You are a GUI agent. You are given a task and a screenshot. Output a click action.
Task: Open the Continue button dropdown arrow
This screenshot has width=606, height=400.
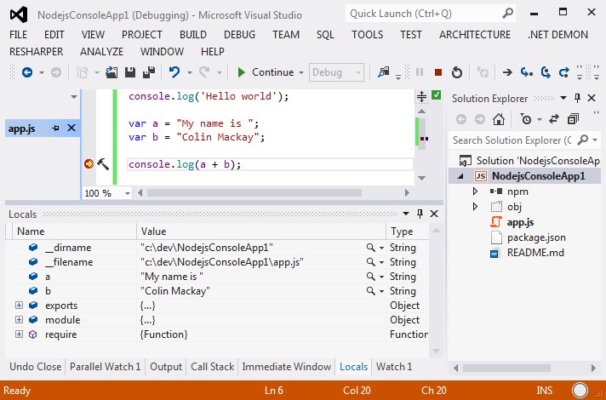pyautogui.click(x=301, y=72)
